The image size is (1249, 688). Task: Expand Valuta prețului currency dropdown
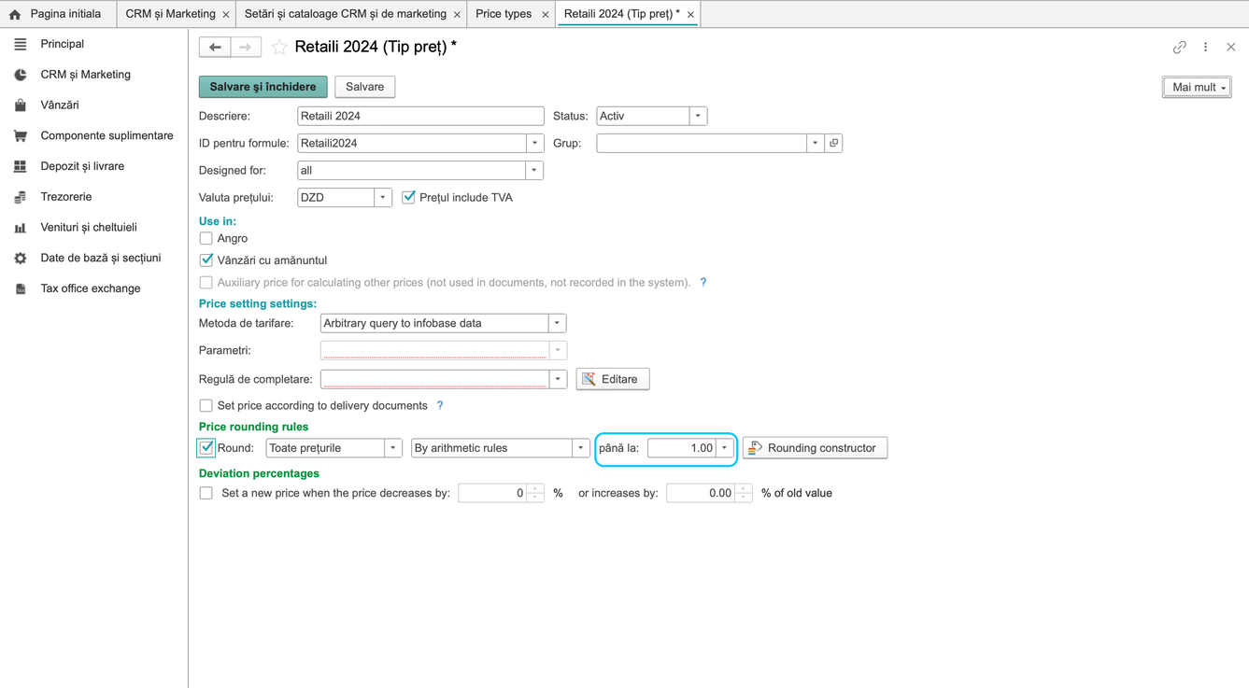click(383, 197)
